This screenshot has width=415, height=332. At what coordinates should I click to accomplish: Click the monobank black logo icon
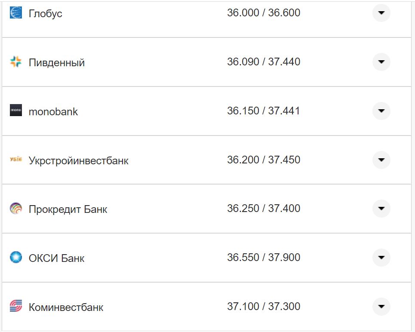pyautogui.click(x=16, y=111)
